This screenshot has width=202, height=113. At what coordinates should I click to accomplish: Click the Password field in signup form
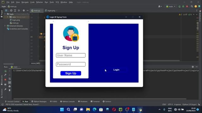pyautogui.click(x=71, y=64)
